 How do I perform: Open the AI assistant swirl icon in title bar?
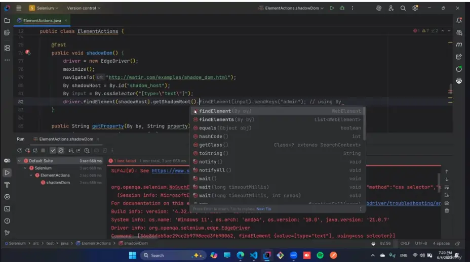point(378,9)
